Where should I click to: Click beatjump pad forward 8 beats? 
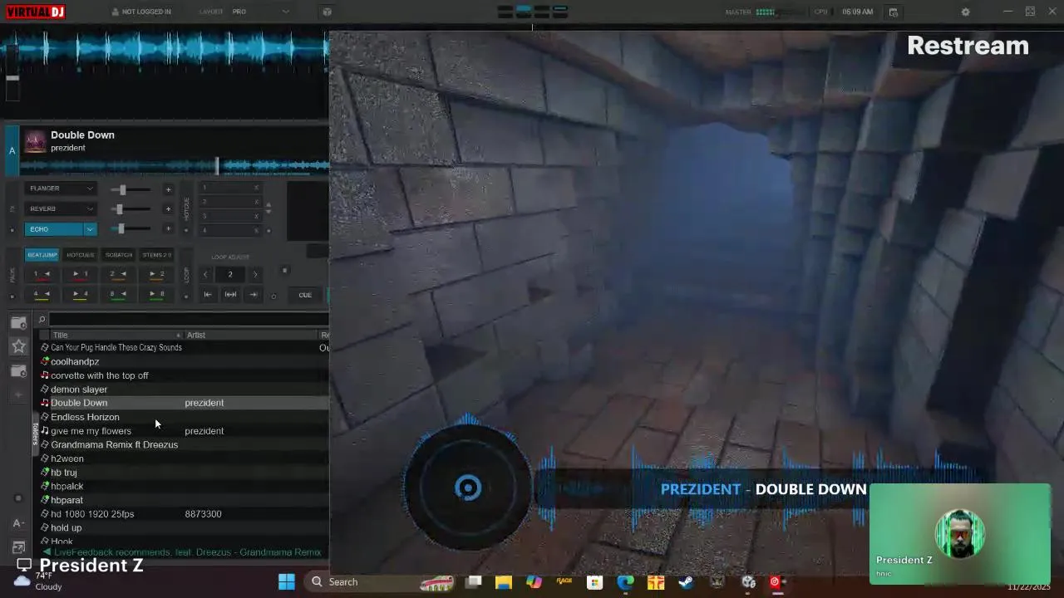[x=156, y=294]
